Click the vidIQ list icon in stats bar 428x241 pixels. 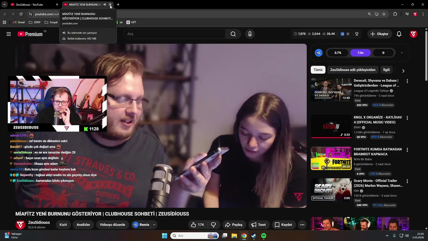click(x=348, y=34)
